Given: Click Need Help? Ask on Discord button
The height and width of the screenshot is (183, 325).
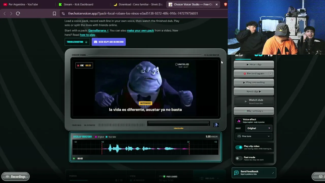Looking at the screenshot, I should (x=109, y=42).
